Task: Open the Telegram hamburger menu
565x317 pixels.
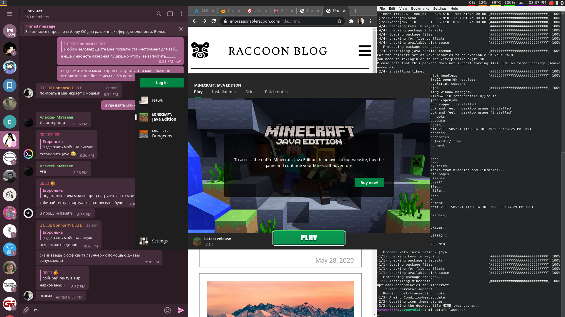Action: coord(10,14)
